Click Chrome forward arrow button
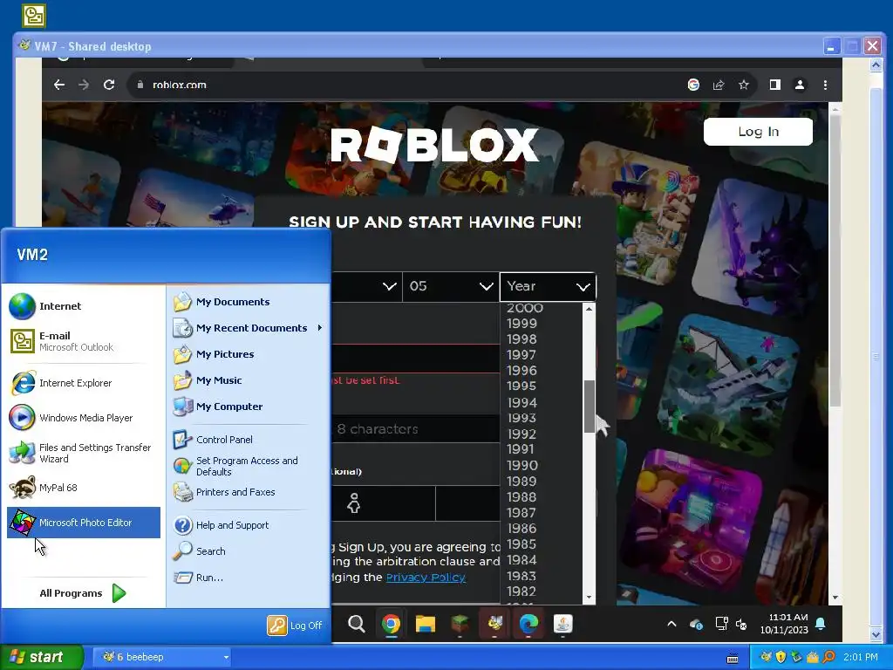Image resolution: width=893 pixels, height=670 pixels. (x=84, y=85)
